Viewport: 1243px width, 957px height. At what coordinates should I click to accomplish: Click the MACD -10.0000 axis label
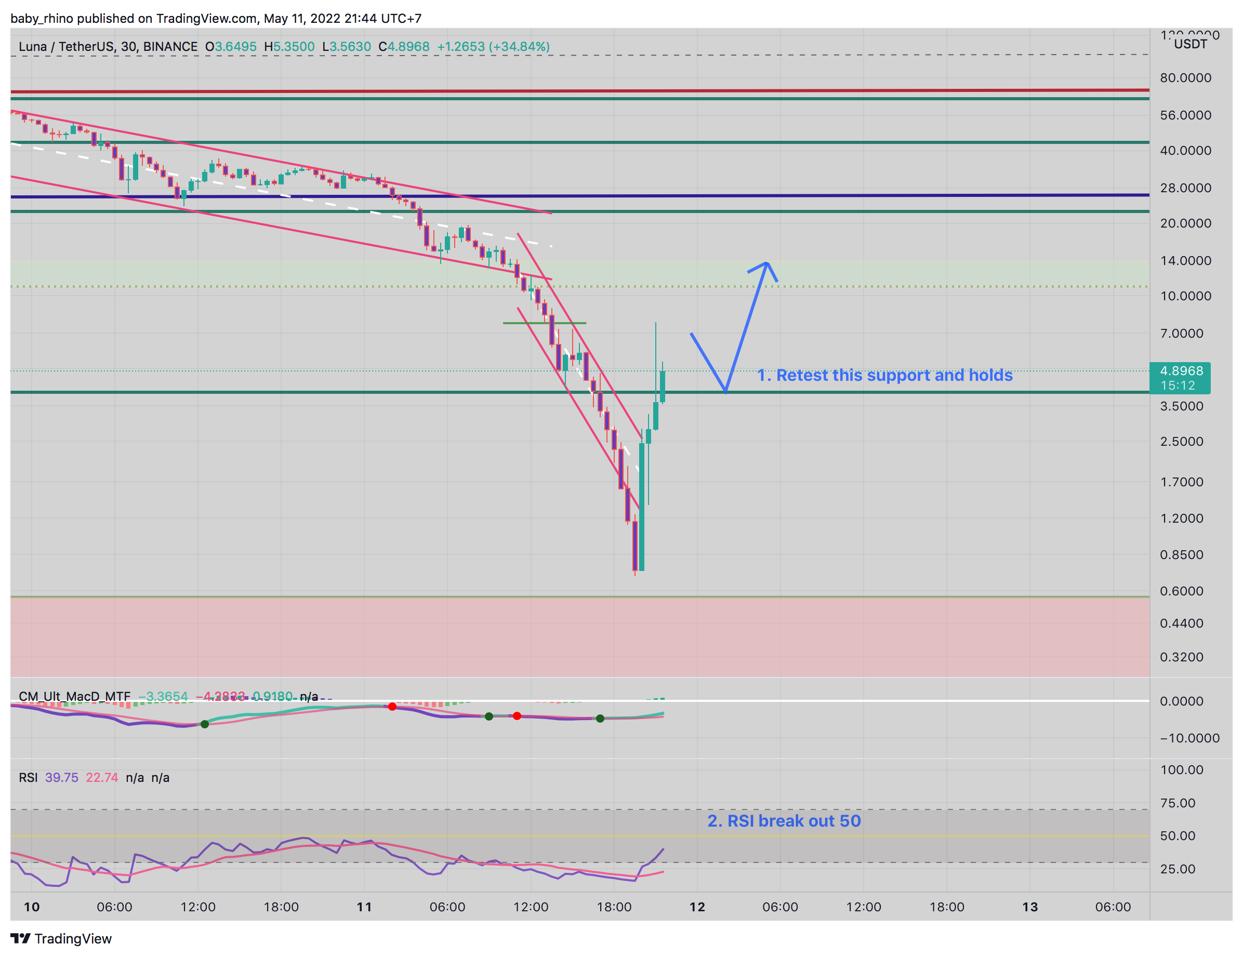[1189, 738]
